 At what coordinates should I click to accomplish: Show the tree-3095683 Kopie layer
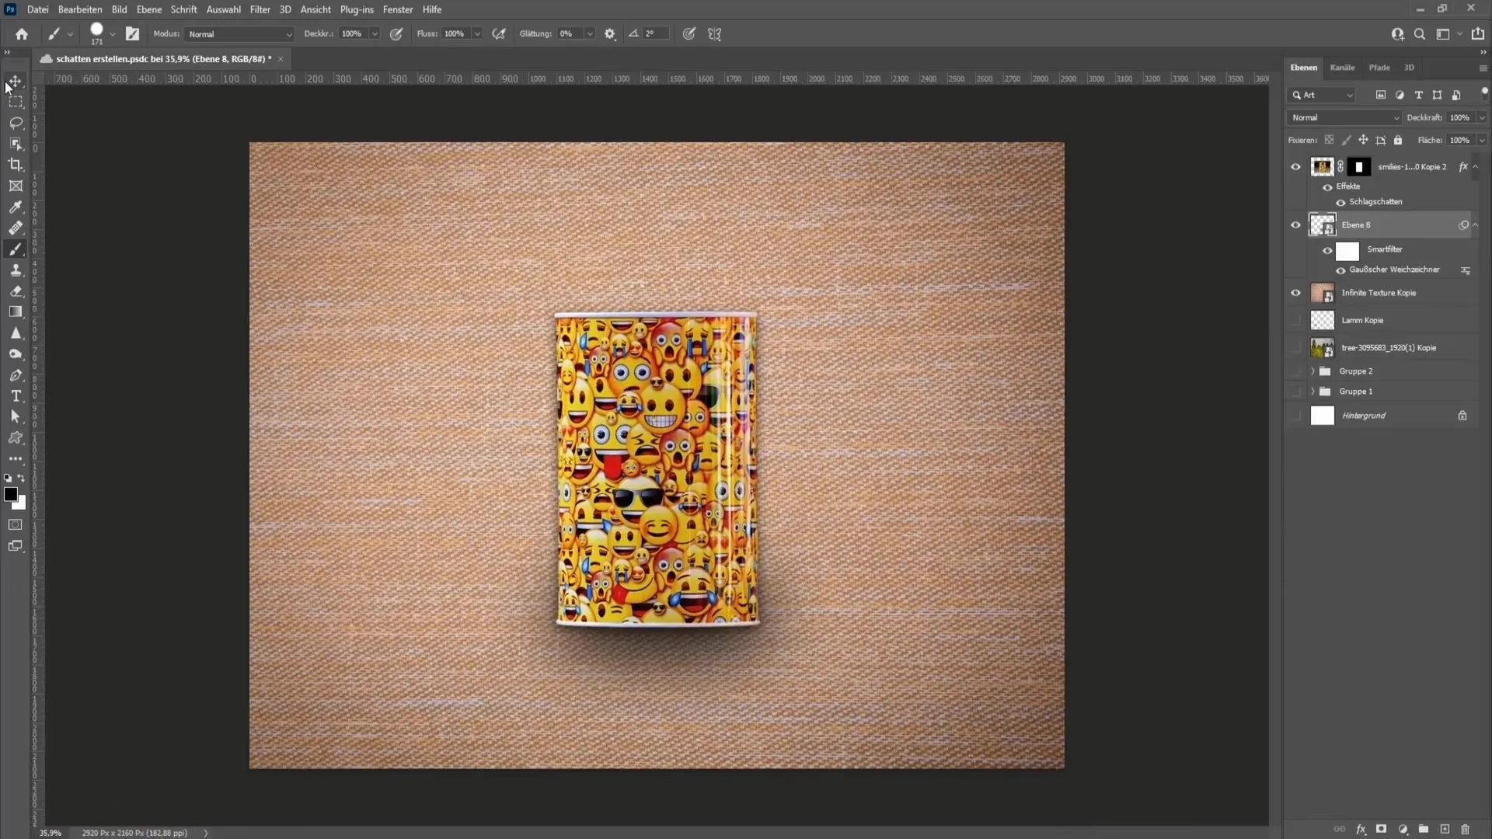pyautogui.click(x=1295, y=347)
